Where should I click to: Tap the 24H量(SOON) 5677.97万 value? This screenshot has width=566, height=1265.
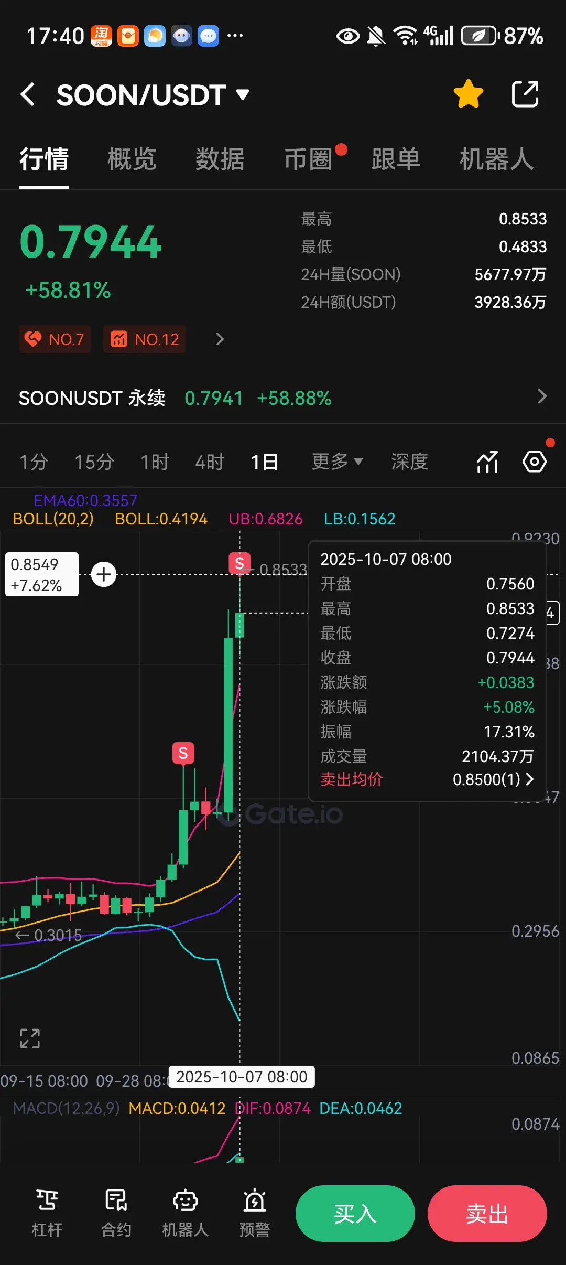click(x=510, y=274)
